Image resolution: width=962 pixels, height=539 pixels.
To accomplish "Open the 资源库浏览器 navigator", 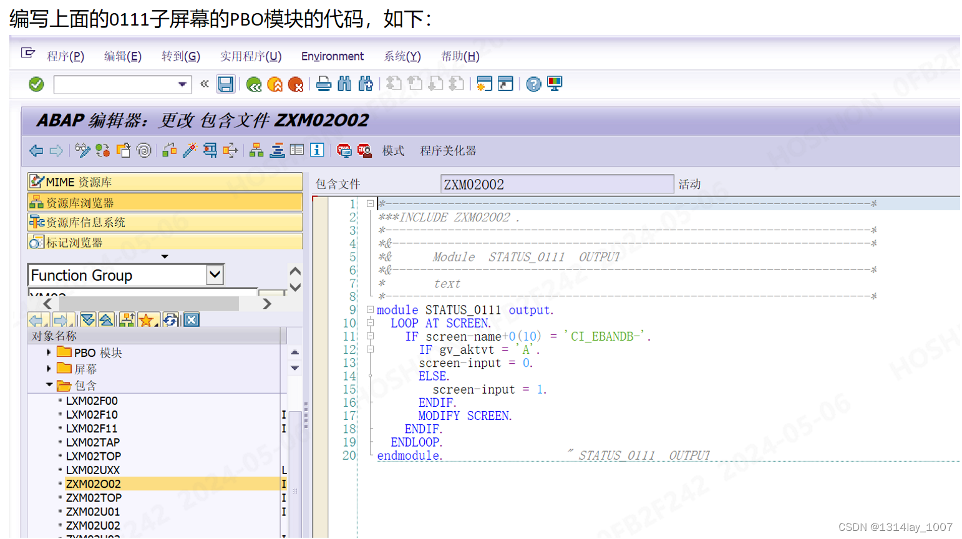I will pyautogui.click(x=165, y=202).
